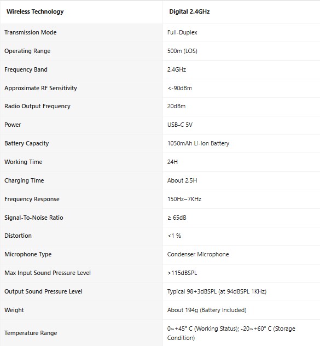This screenshot has width=320, height=346.
Task: Click the Battery Capacity label
Action: 26,143
